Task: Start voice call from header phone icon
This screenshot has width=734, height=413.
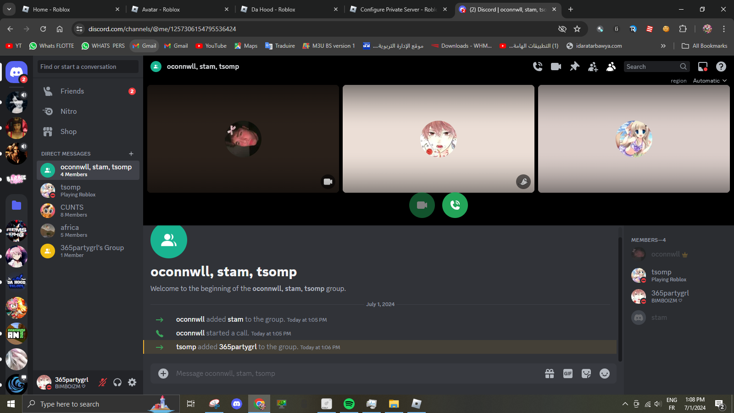Action: point(538,67)
